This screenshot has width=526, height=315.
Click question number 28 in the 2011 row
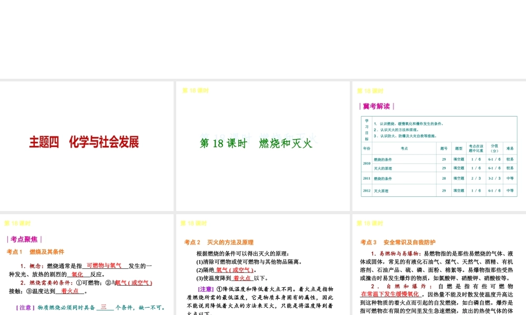pyautogui.click(x=444, y=178)
